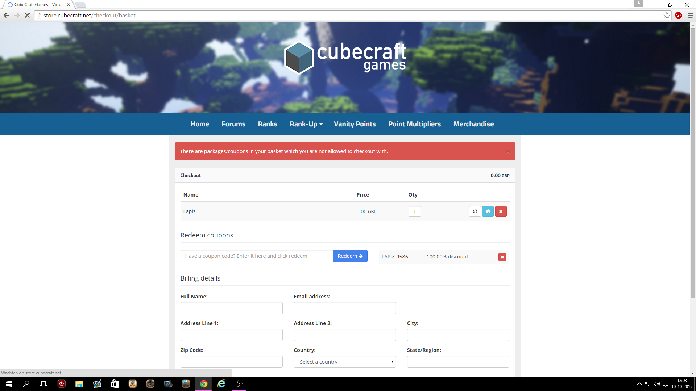The height and width of the screenshot is (391, 696).
Task: Bookmark this page with the star icon
Action: click(667, 15)
